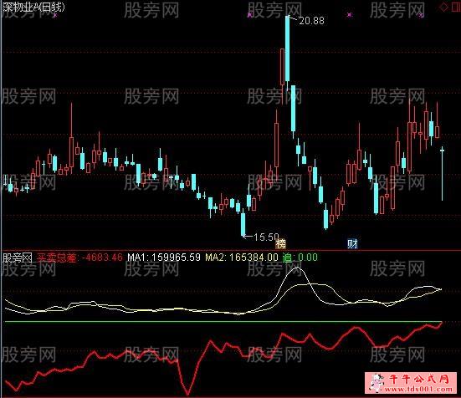Select the 深物业A(日线) chart title
This screenshot has height=398, width=461.
(x=33, y=7)
